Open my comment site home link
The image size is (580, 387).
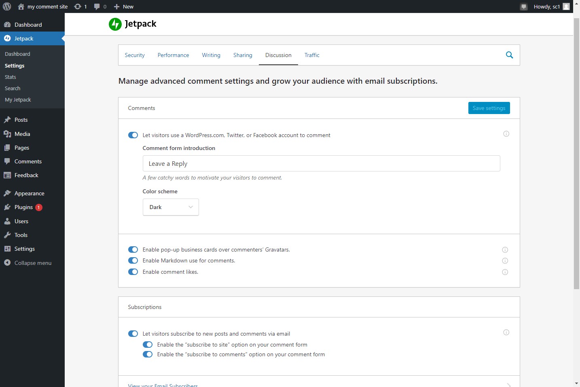point(43,6)
